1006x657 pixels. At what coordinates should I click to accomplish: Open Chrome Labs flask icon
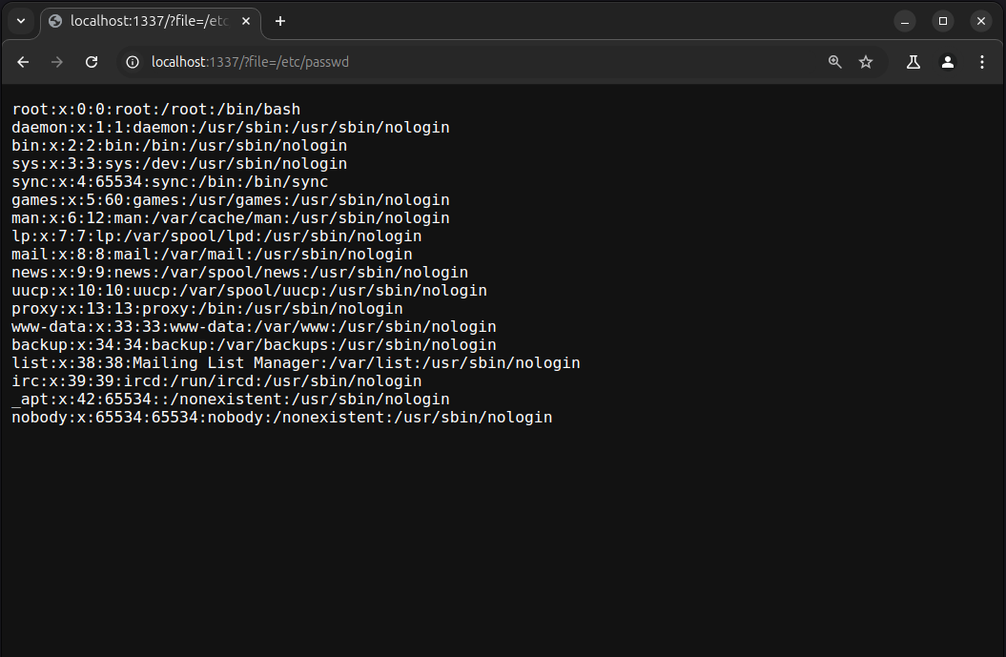tap(913, 62)
